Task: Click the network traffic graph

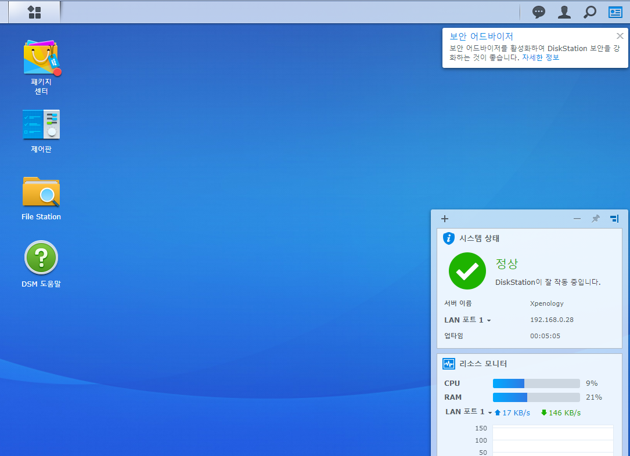Action: [x=553, y=440]
